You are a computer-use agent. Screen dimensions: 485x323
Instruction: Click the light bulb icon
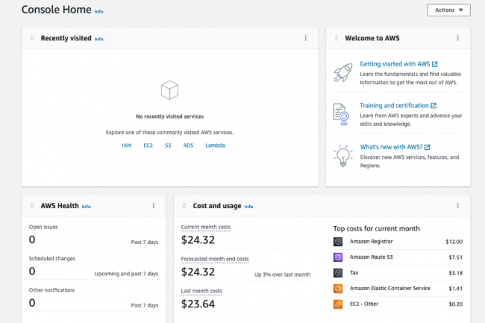coord(343,156)
